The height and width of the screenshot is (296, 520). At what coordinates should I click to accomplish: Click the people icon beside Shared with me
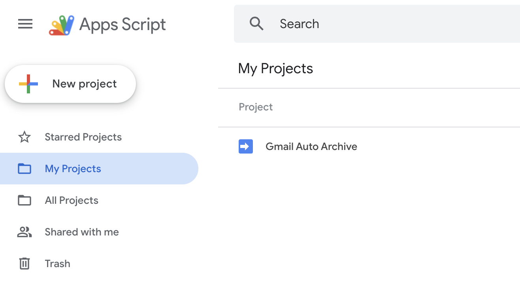pyautogui.click(x=24, y=232)
